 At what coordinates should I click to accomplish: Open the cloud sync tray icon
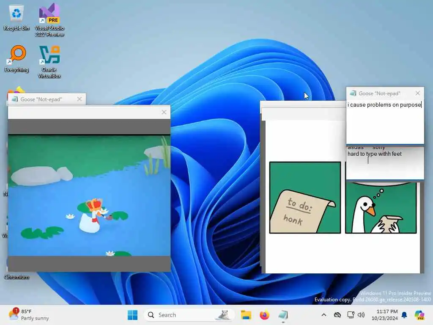point(337,315)
